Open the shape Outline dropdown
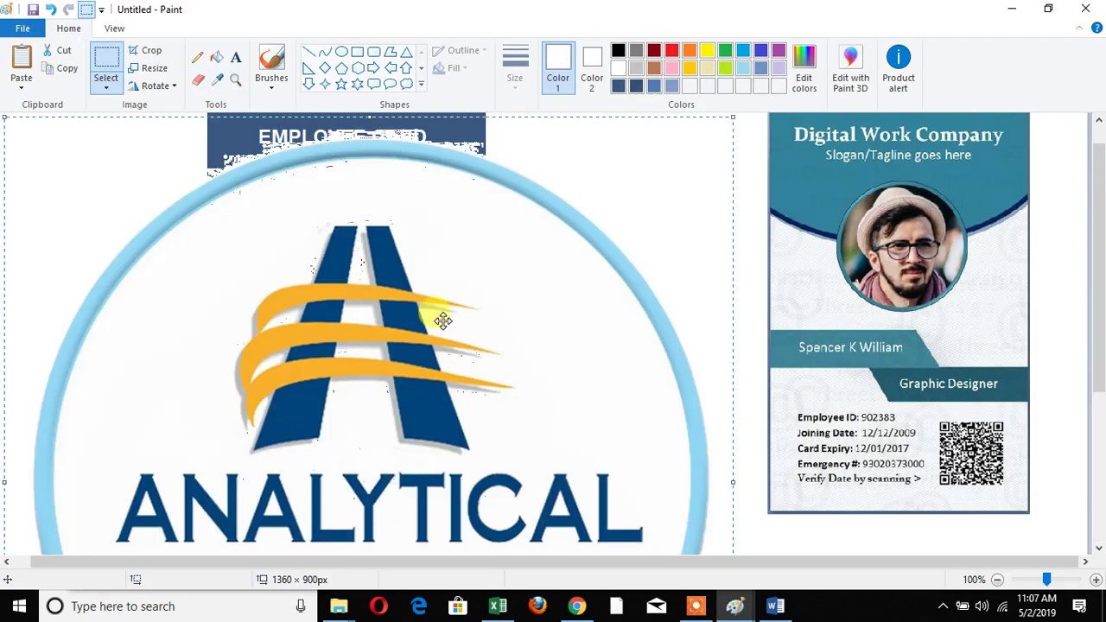Image resolution: width=1106 pixels, height=622 pixels. pos(460,50)
